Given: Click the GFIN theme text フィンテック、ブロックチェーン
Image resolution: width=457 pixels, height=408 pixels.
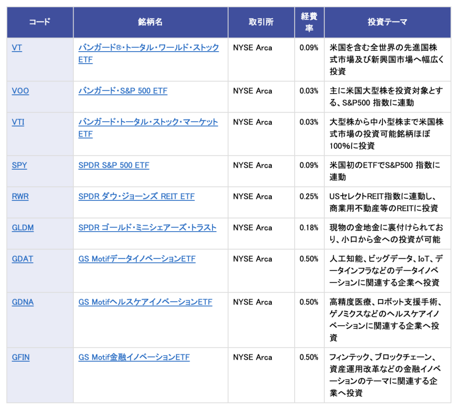Looking at the screenshot, I should click(x=381, y=357).
